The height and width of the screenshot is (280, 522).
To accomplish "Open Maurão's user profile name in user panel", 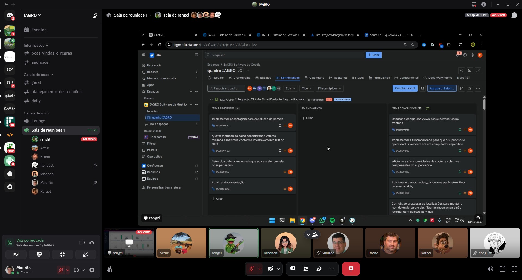I will (23, 268).
